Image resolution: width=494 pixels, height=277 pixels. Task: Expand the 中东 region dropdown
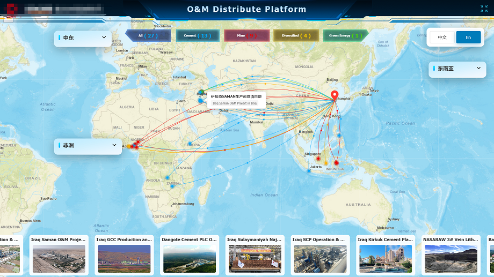pos(83,38)
